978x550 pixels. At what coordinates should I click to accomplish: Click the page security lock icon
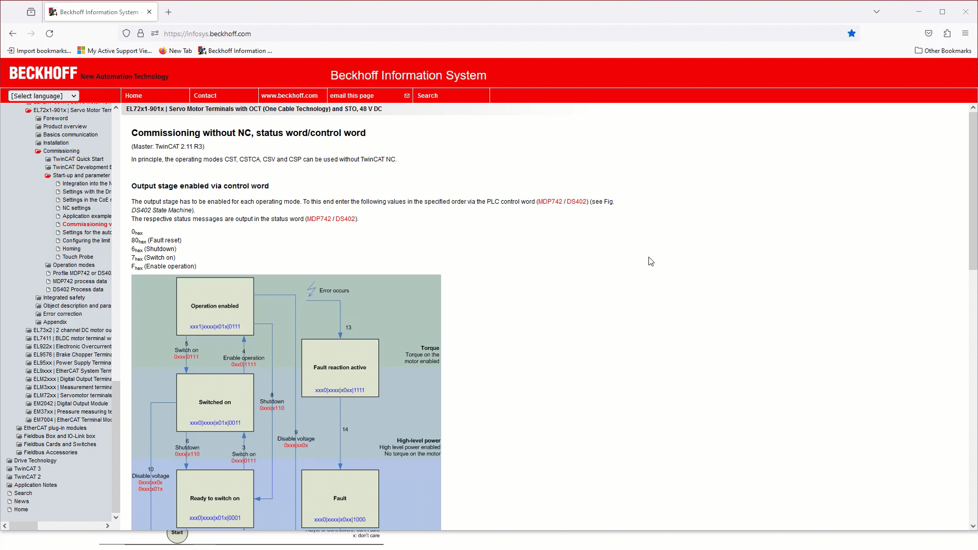click(141, 34)
